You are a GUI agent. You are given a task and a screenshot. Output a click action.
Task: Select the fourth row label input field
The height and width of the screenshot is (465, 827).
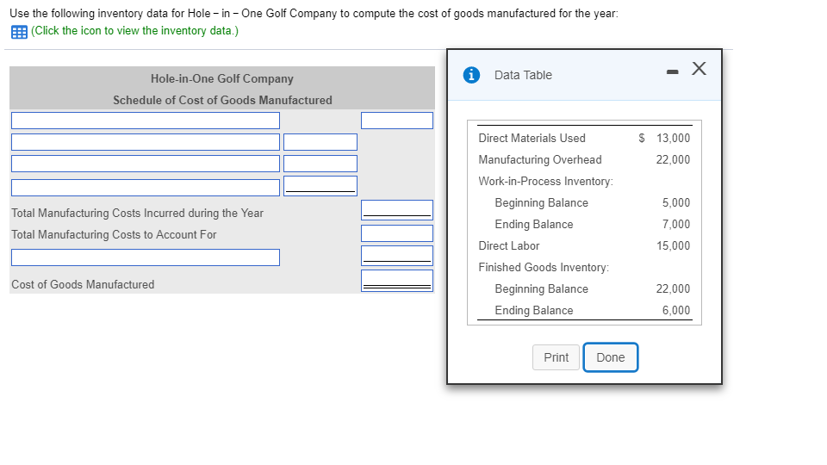(x=146, y=188)
